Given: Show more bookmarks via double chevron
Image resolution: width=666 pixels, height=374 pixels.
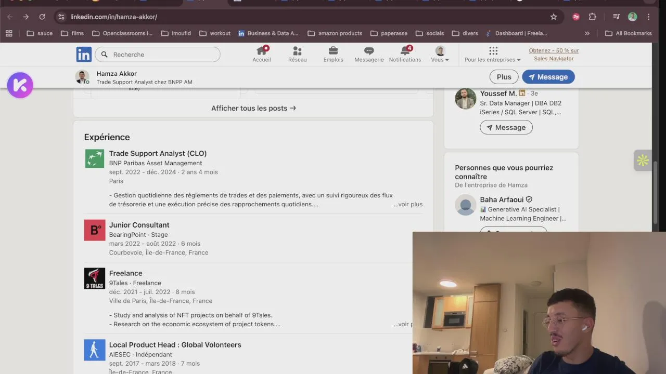Looking at the screenshot, I should tap(587, 33).
